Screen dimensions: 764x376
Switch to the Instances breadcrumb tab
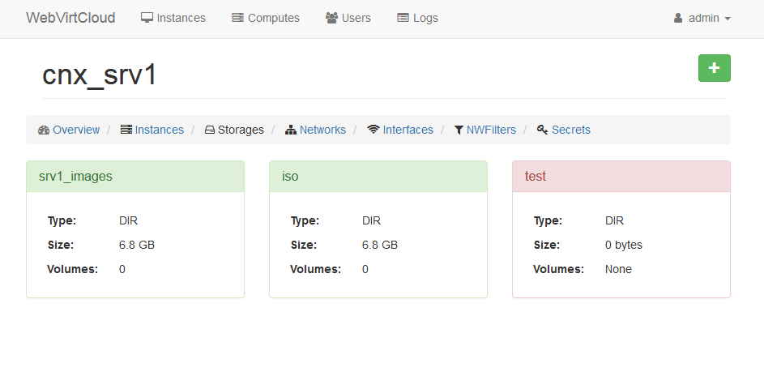coord(159,130)
